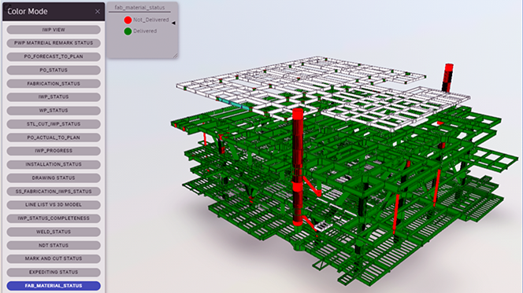The height and width of the screenshot is (293, 523).
Task: Switch to NDT STATUS mode
Action: pos(54,245)
